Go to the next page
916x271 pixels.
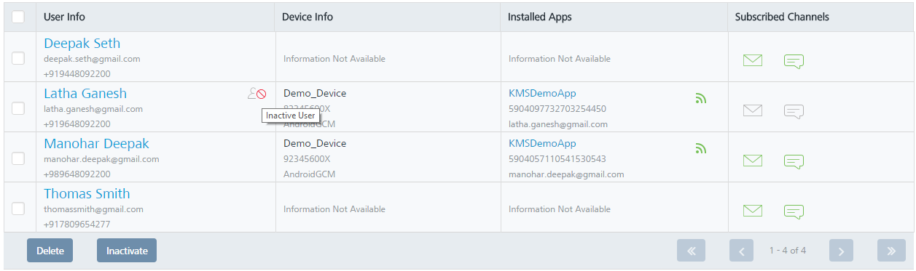[841, 251]
